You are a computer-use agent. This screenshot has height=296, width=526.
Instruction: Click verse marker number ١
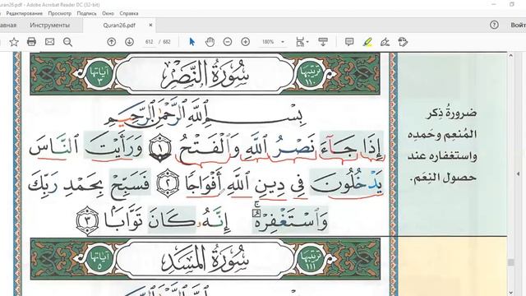tap(160, 148)
